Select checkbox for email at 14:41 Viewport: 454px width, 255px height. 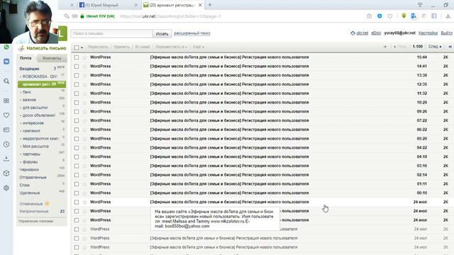pos(77,66)
